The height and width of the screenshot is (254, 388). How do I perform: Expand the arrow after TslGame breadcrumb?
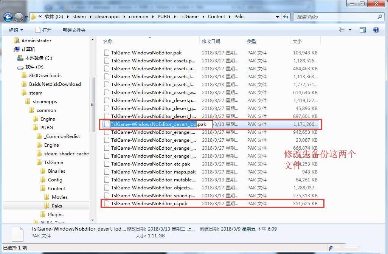[203, 17]
